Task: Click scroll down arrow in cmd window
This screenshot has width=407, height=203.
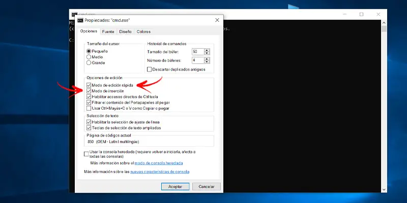Action: click(384, 189)
